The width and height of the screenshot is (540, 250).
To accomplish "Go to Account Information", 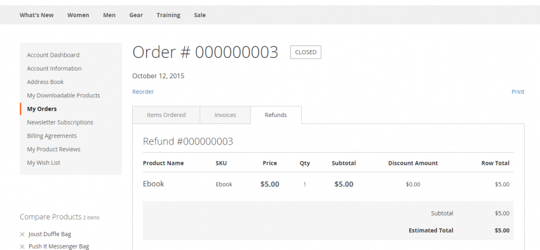I will pyautogui.click(x=55, y=69).
